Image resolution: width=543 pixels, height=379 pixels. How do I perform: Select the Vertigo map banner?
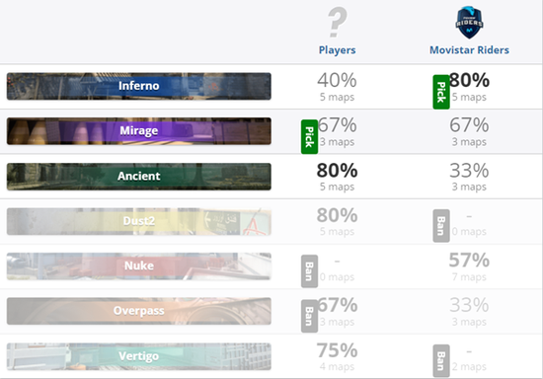[139, 356]
